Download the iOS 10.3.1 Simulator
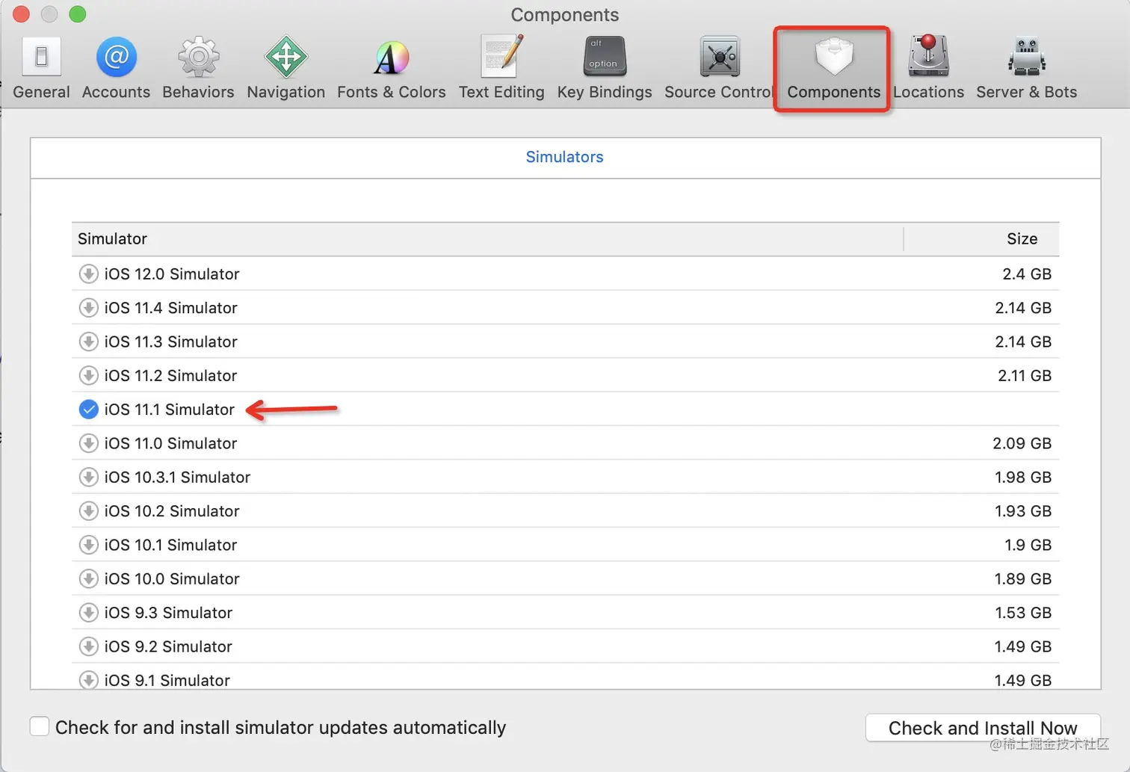The width and height of the screenshot is (1130, 772). tap(88, 477)
